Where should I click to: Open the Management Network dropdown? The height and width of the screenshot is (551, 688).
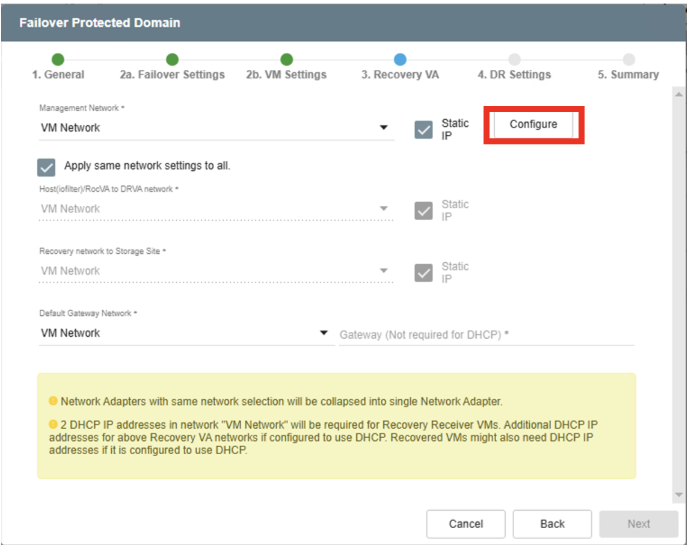[384, 128]
